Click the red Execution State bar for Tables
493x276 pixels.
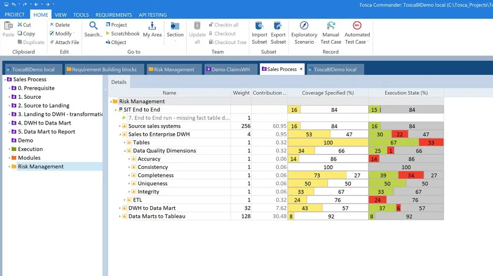[x=431, y=143]
